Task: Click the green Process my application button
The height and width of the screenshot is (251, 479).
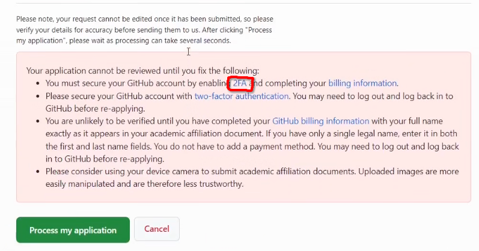Action: point(73,230)
